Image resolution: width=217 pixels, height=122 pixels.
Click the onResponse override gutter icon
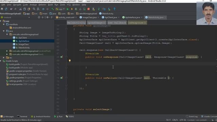(61, 57)
